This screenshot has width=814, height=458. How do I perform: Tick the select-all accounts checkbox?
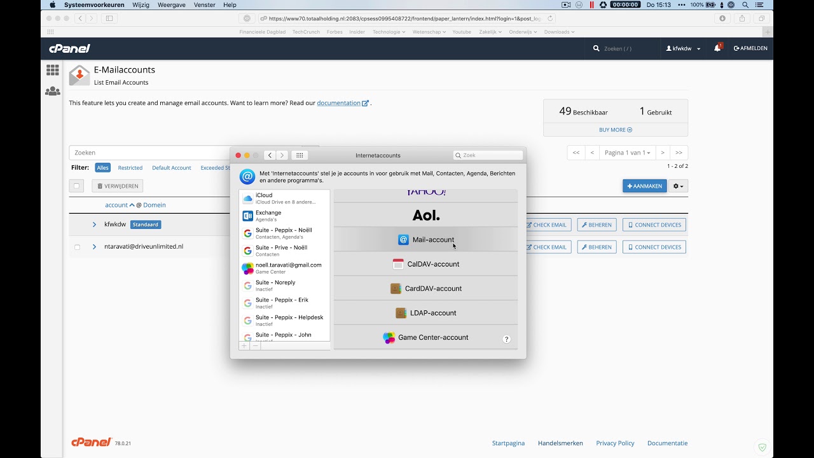click(77, 186)
